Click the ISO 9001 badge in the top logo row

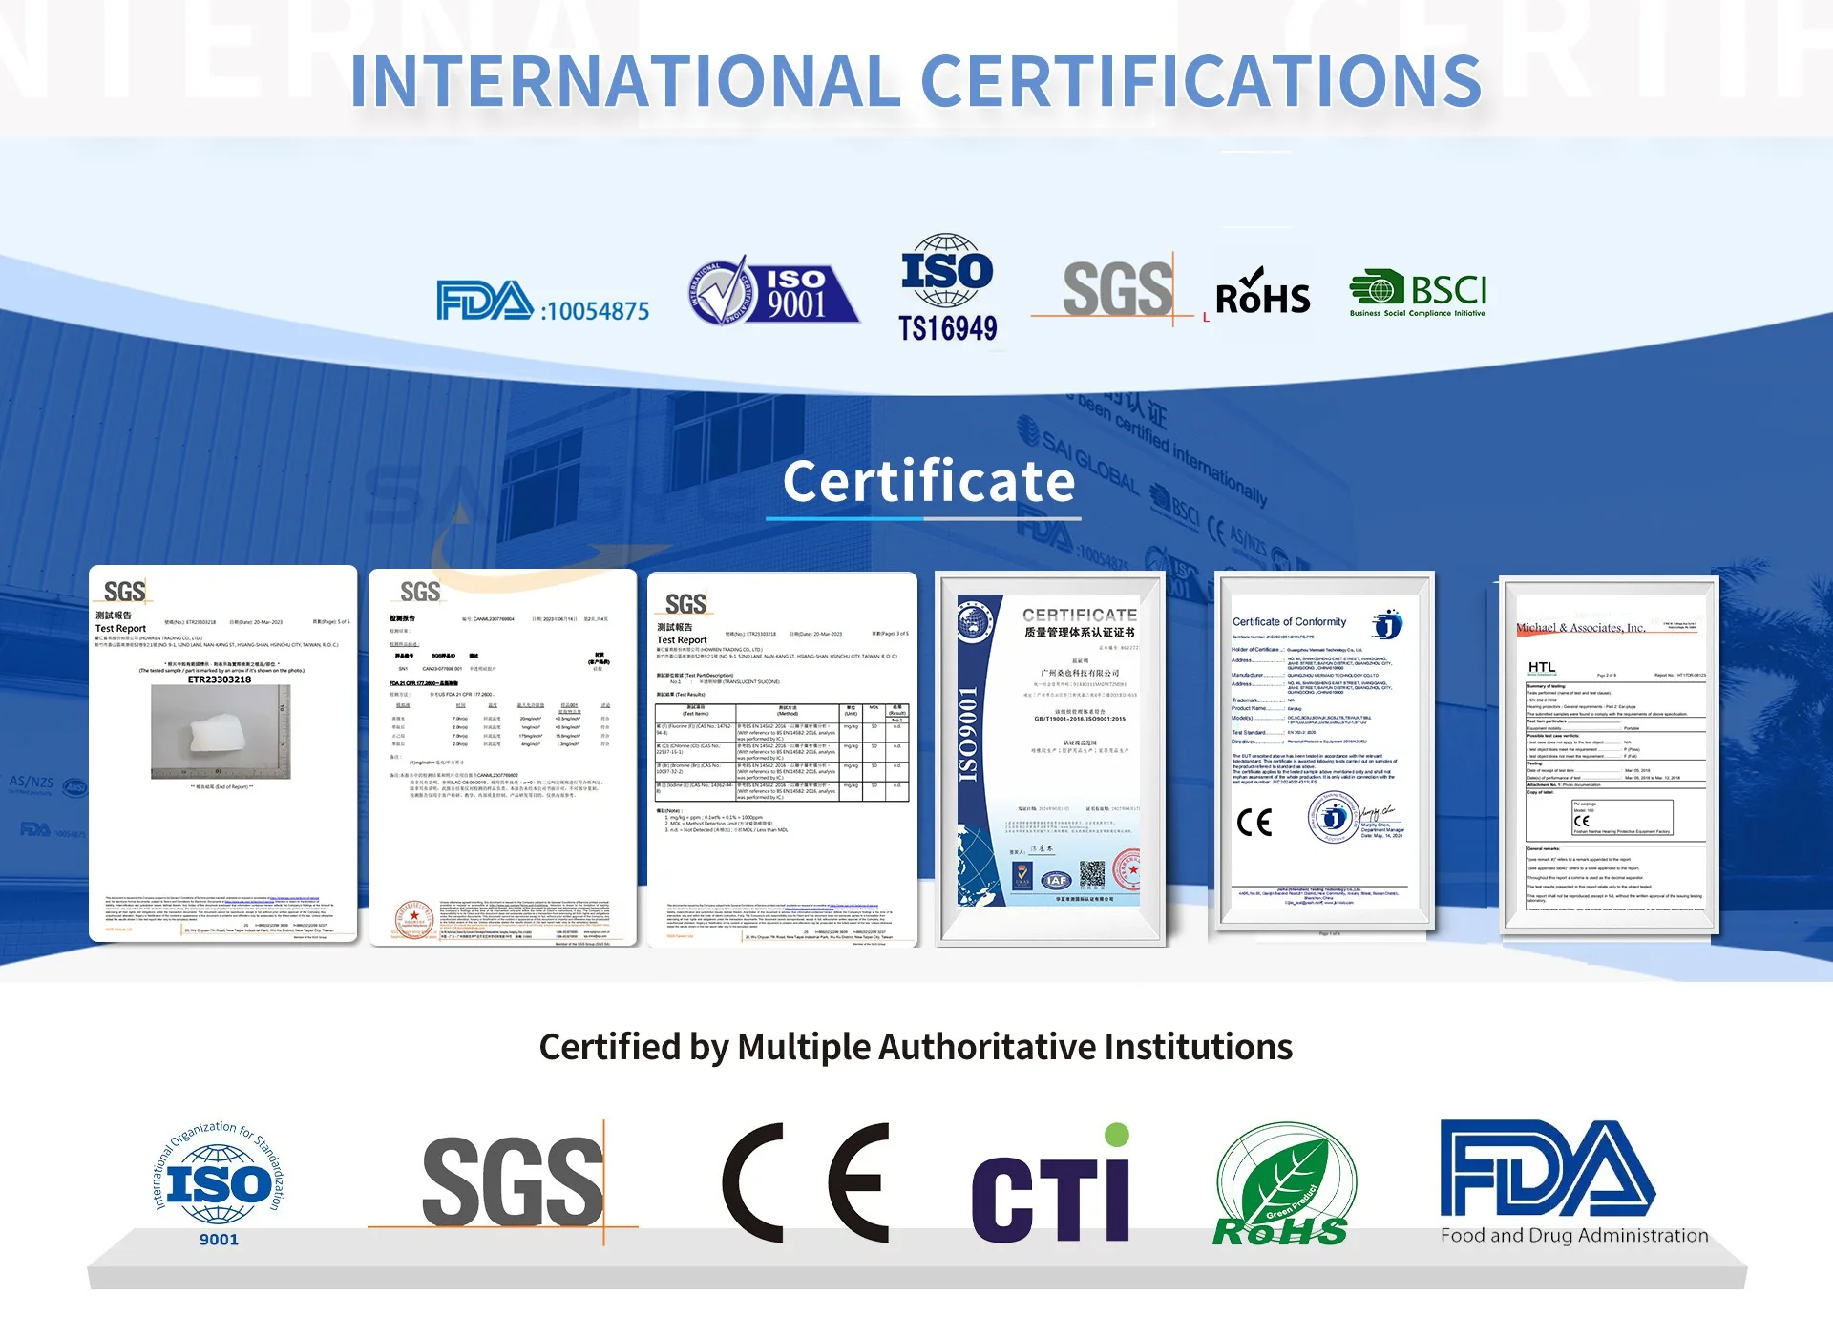click(773, 290)
